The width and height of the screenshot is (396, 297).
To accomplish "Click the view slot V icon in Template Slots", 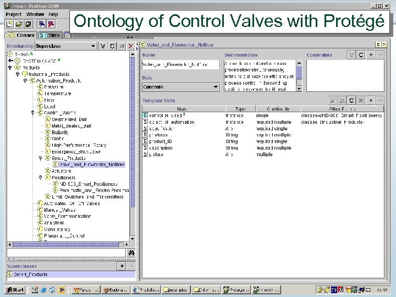I will click(332, 101).
